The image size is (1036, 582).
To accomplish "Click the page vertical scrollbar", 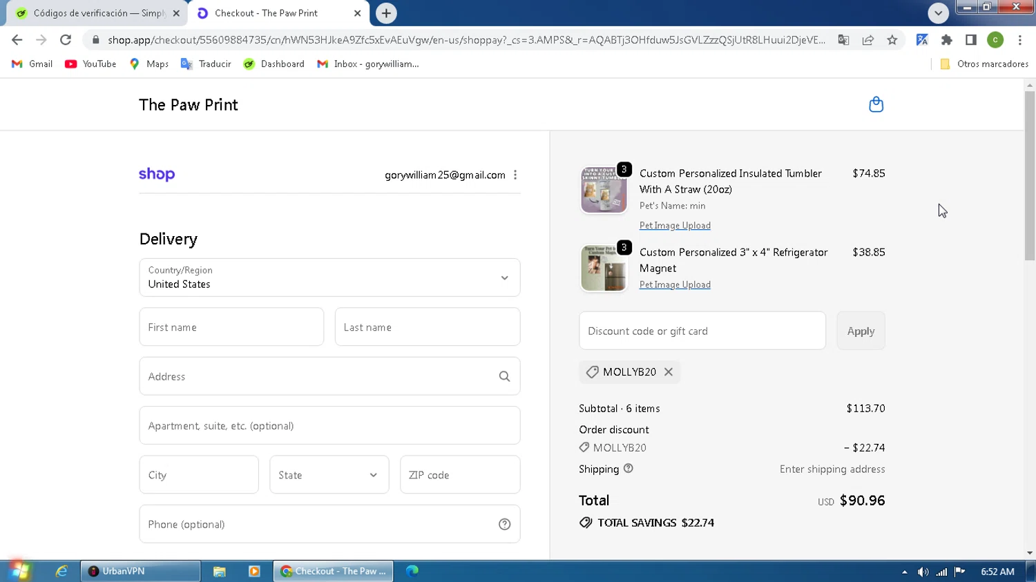I will (x=1030, y=176).
